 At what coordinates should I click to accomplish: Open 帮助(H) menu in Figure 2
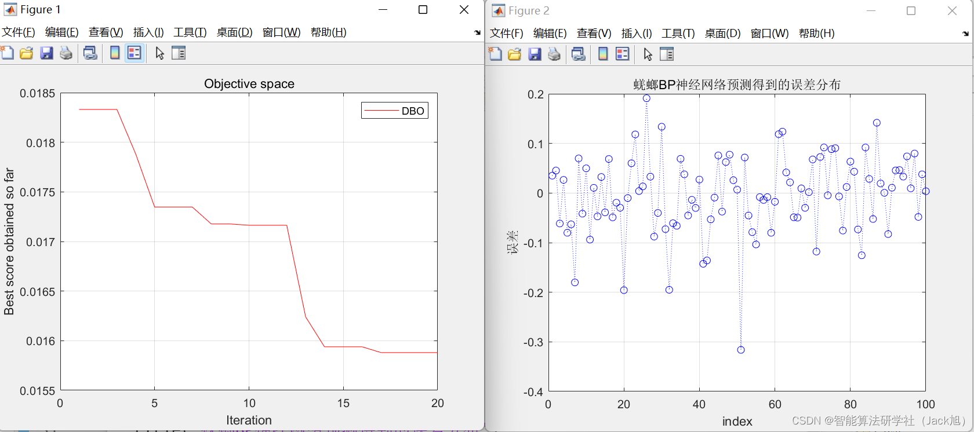click(x=817, y=34)
